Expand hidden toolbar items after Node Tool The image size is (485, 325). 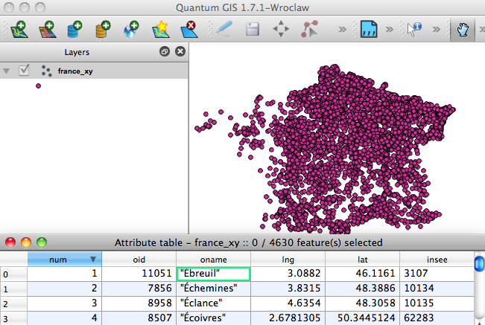[x=343, y=30]
